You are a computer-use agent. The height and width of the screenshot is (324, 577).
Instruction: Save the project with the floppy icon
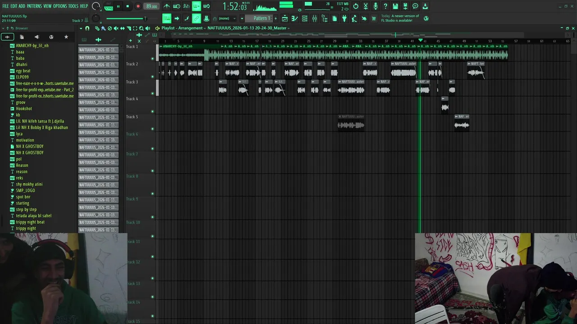point(395,6)
